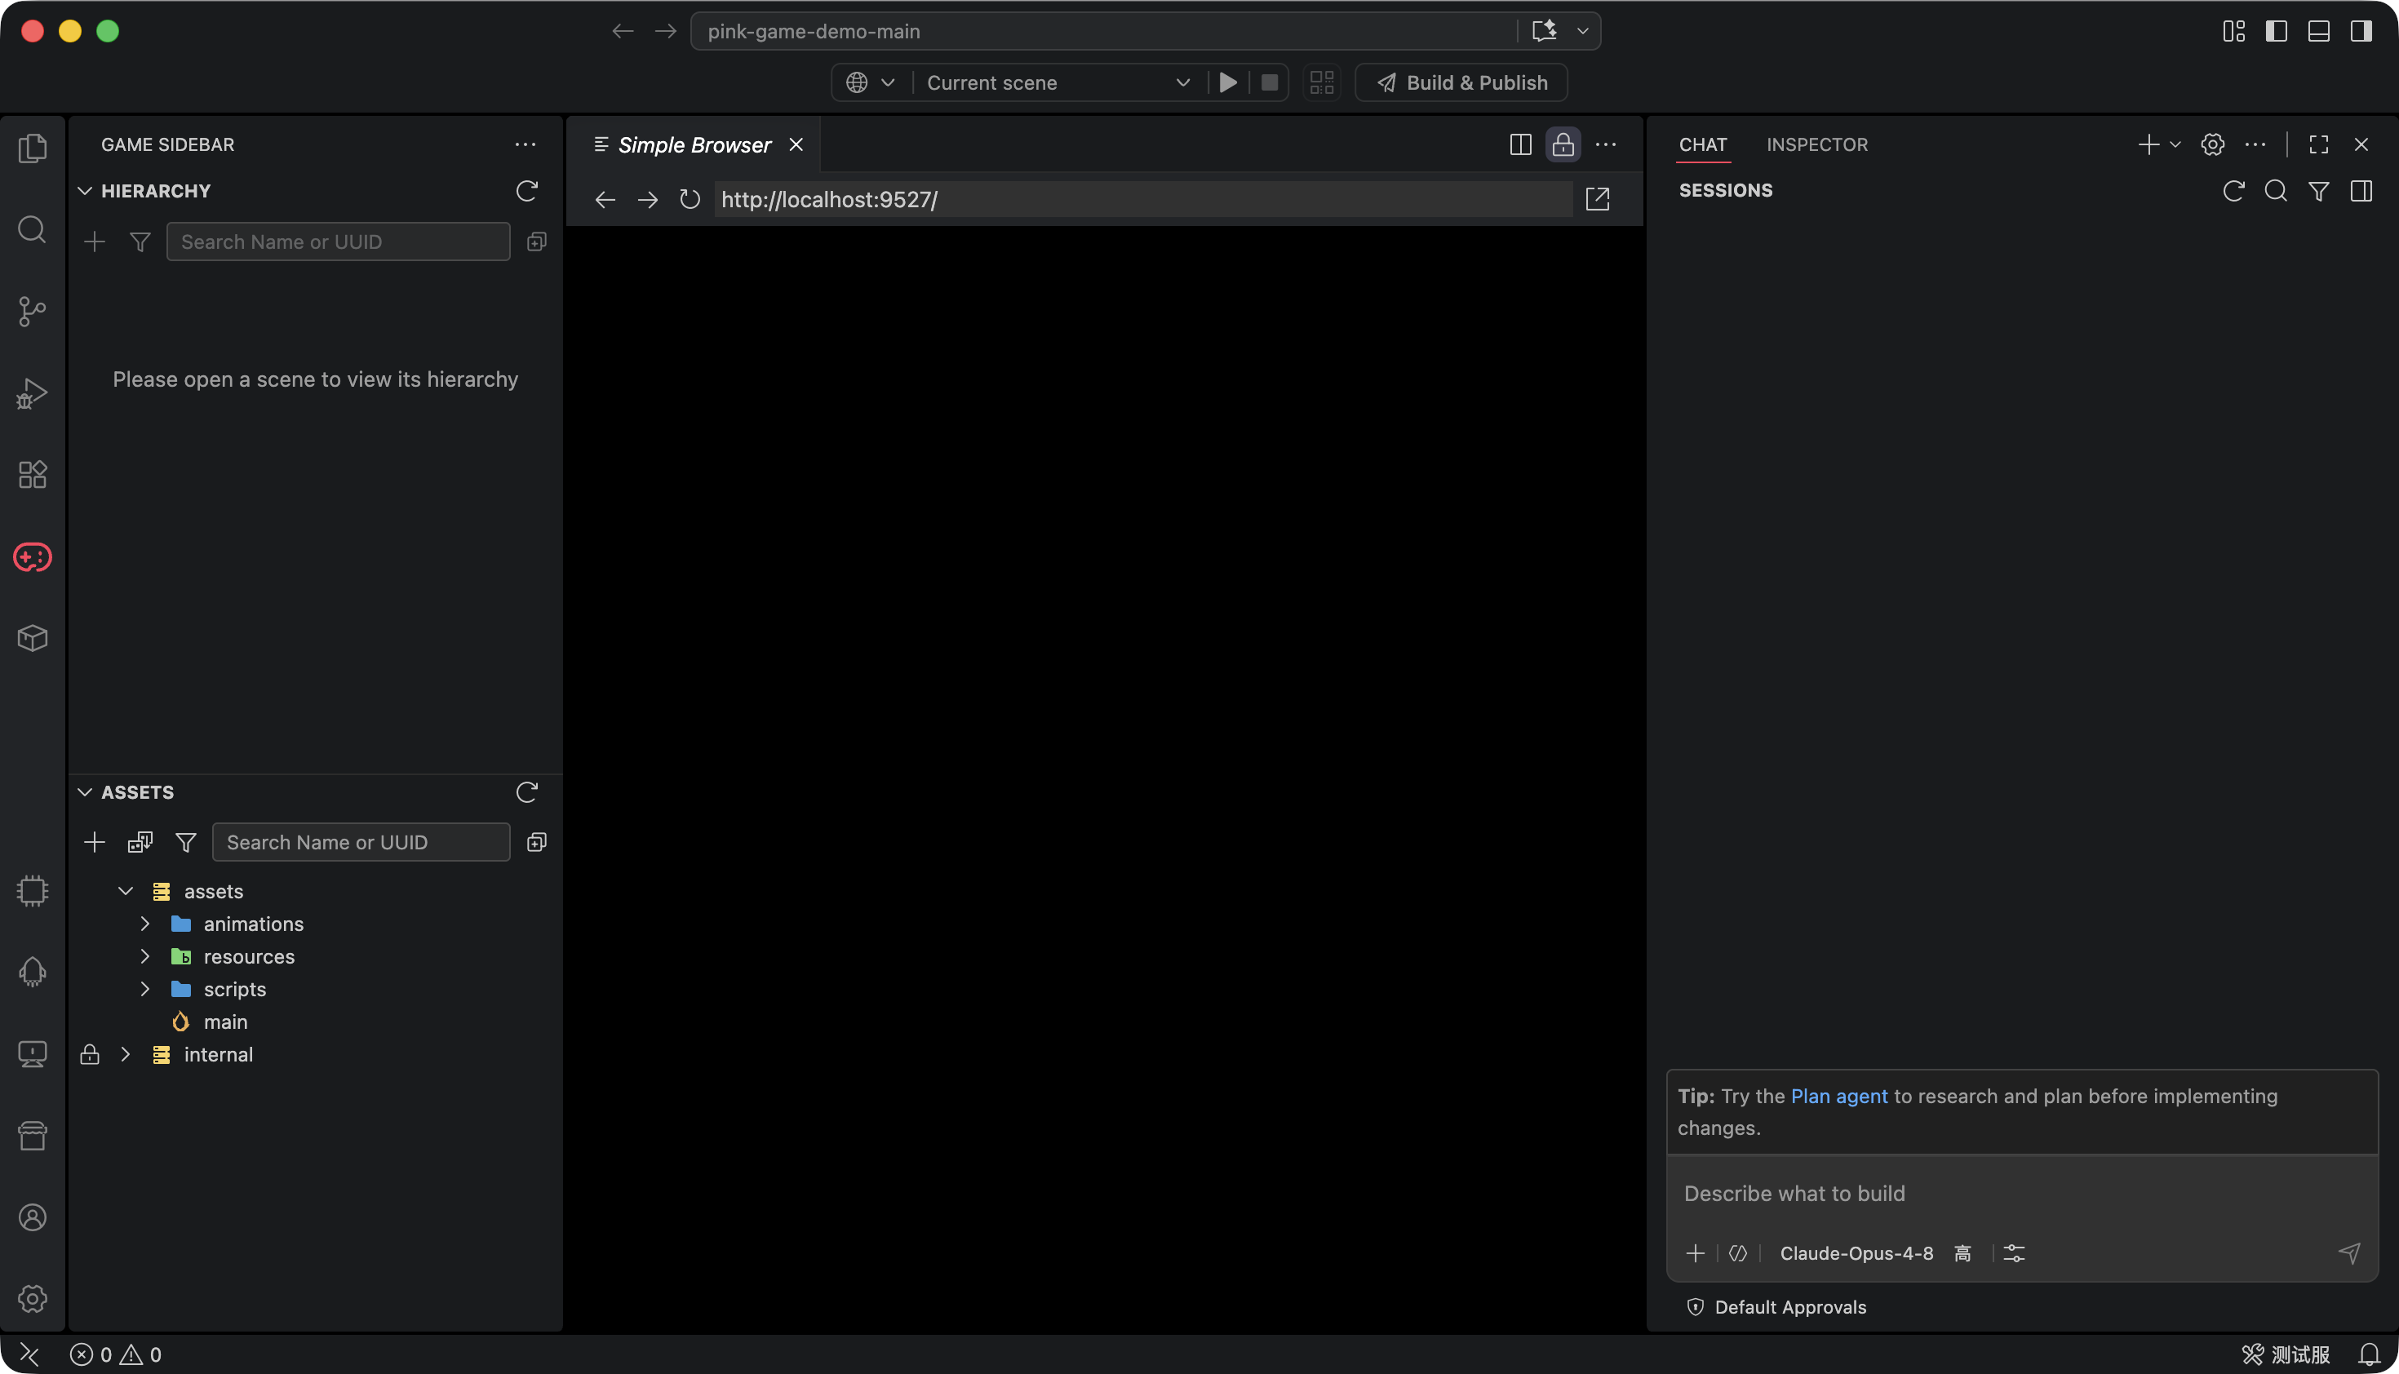Select the red gamepad Game Sidebar icon

[x=32, y=556]
